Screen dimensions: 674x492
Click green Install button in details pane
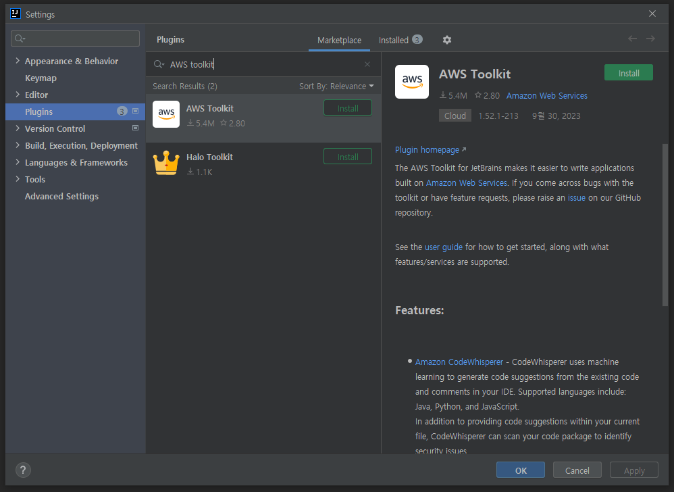coord(629,73)
